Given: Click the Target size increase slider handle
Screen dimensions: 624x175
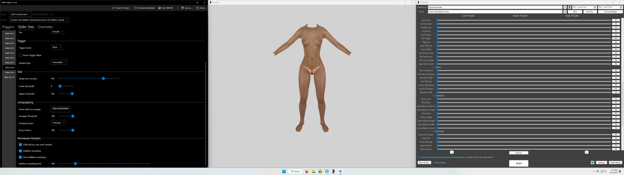Looking at the screenshot, I should [103, 78].
